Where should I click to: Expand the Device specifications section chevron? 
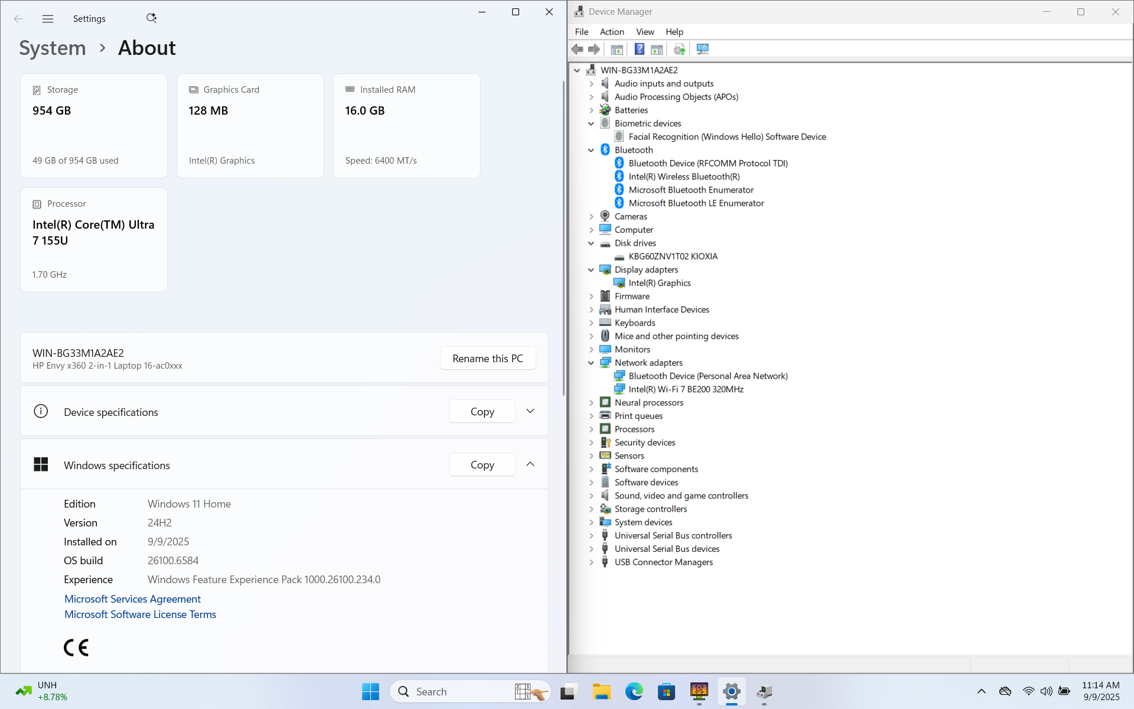tap(530, 411)
